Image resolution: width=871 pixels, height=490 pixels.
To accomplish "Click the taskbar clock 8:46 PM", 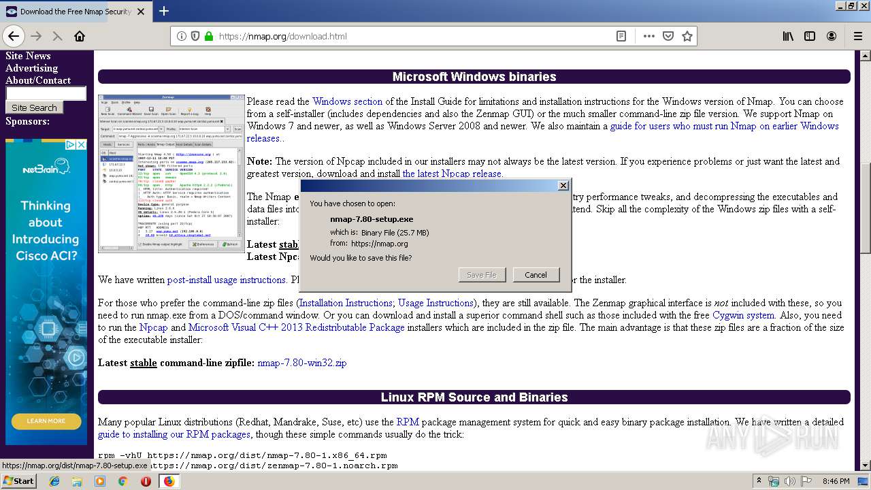I will coord(836,481).
